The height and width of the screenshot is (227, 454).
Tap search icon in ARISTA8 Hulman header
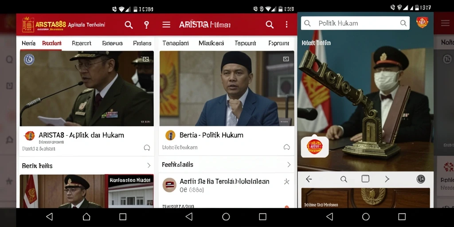click(x=270, y=25)
